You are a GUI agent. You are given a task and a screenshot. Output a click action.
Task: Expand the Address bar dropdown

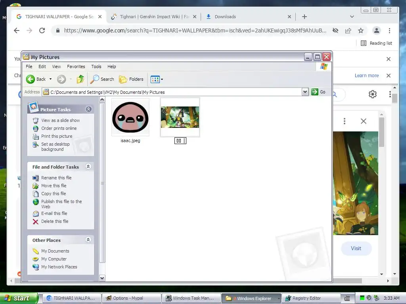[305, 92]
